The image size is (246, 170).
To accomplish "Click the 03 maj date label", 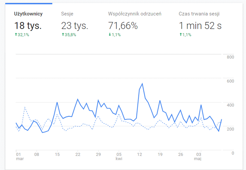I will [x=198, y=156].
